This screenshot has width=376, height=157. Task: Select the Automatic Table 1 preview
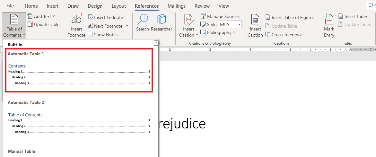[x=79, y=70]
